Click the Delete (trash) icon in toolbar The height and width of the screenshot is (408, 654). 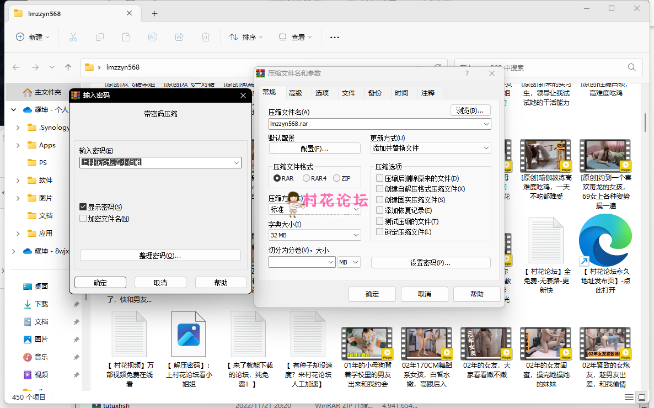(x=205, y=37)
